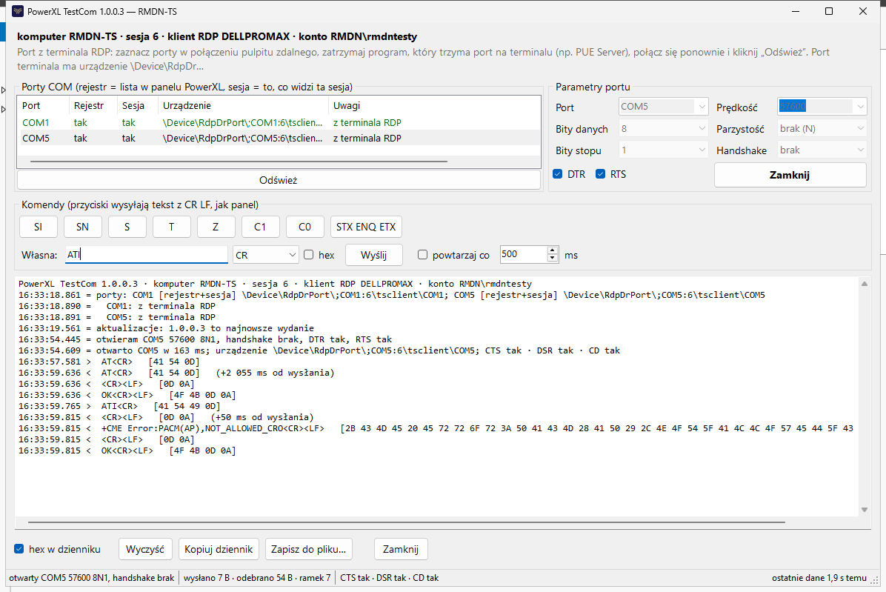886x592 pixels.
Task: Click the bold Zamknij port button
Action: (x=790, y=175)
